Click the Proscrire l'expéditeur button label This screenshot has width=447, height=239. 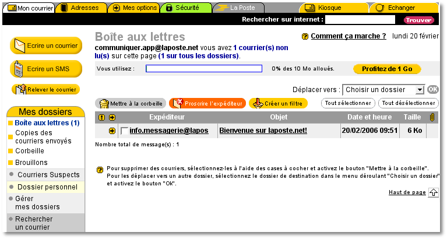coord(213,104)
